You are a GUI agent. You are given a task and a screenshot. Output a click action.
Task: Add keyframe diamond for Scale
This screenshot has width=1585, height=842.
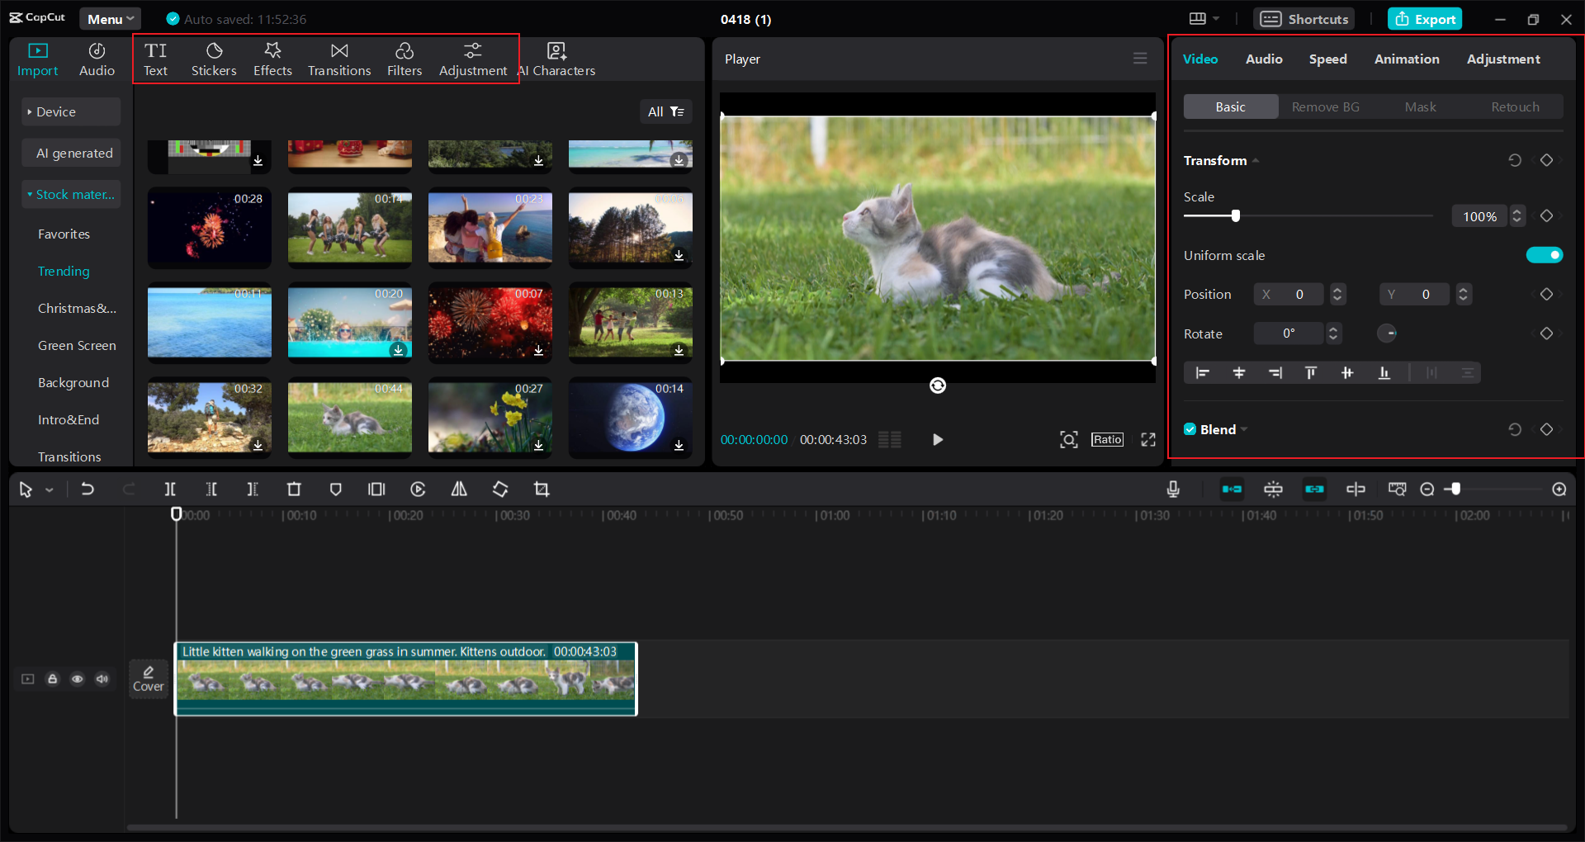click(1547, 216)
